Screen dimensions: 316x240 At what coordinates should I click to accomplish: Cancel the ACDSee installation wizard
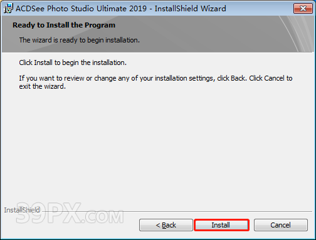pyautogui.click(x=281, y=225)
